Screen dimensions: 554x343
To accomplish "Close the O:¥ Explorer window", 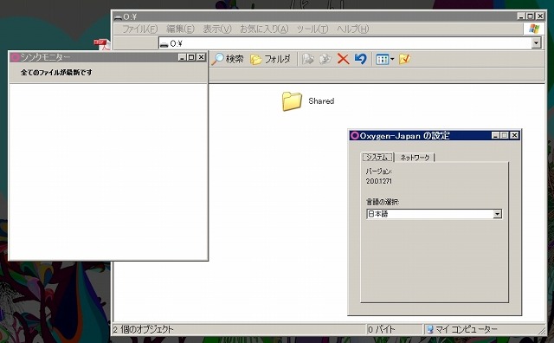I will point(540,16).
